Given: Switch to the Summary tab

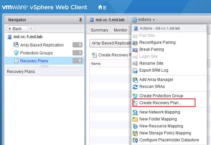Looking at the screenshot, I should pyautogui.click(x=99, y=30).
